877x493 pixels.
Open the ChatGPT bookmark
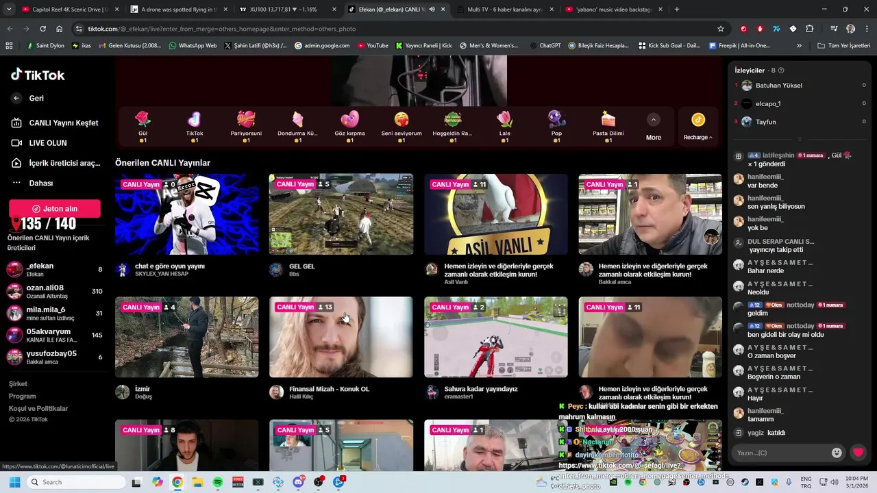pyautogui.click(x=545, y=46)
